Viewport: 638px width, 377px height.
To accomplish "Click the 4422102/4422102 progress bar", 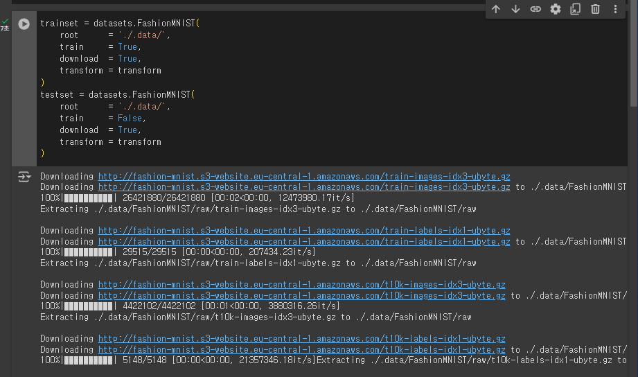I will (88, 306).
